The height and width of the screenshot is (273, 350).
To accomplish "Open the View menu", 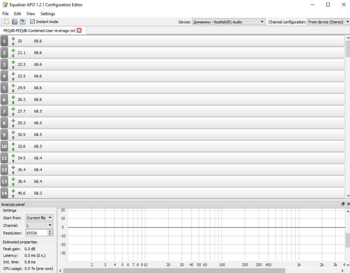I will point(31,14).
